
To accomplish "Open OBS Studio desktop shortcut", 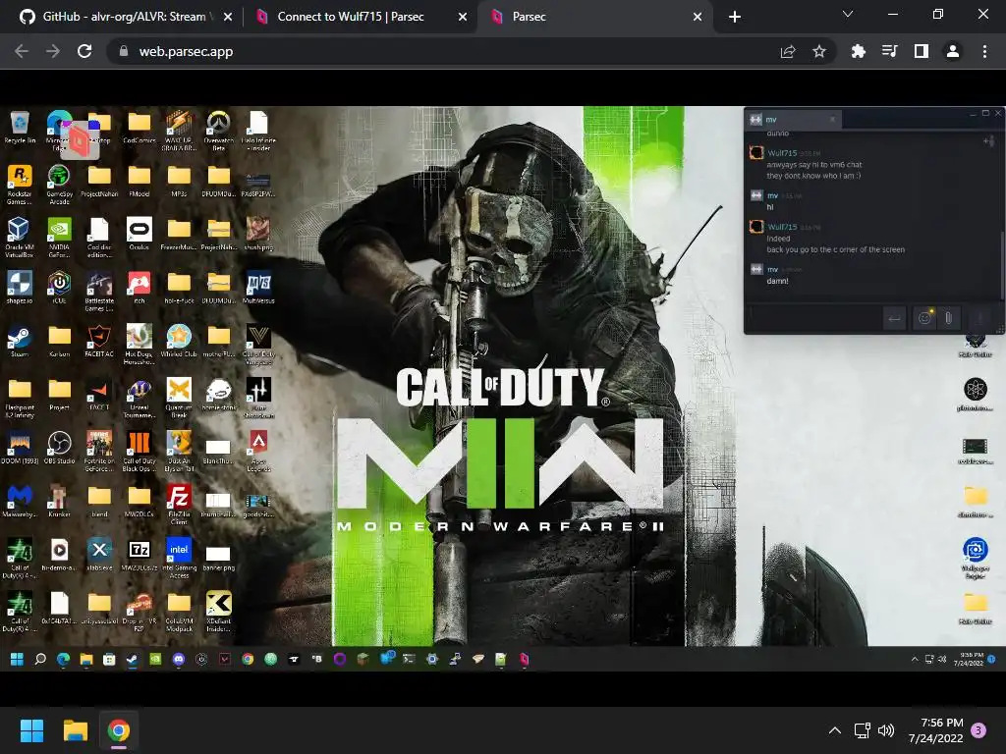I will pyautogui.click(x=59, y=448).
